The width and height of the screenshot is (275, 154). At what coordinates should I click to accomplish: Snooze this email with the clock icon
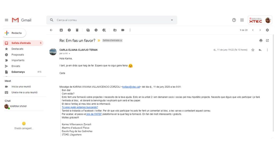[x=96, y=30]
